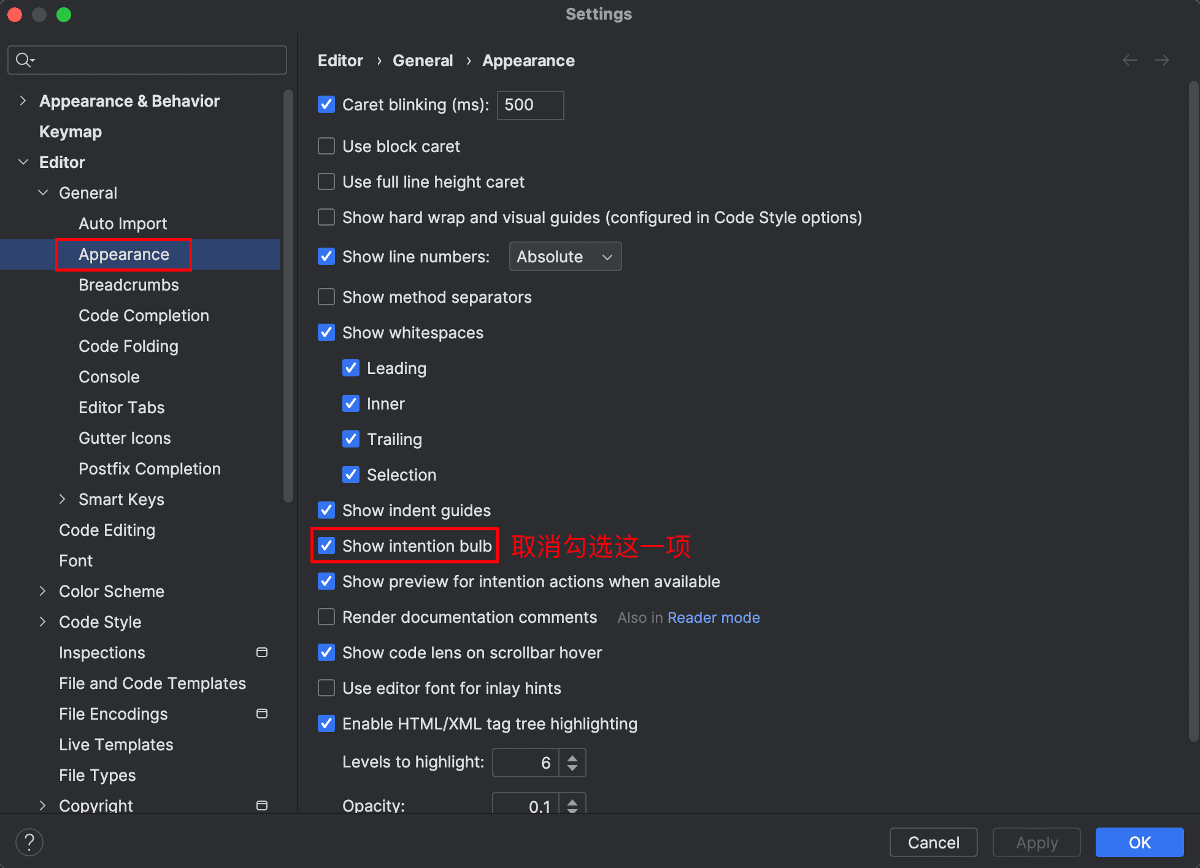The height and width of the screenshot is (868, 1200).
Task: Uncheck Show code lens on scrollbar hover
Action: click(x=326, y=652)
